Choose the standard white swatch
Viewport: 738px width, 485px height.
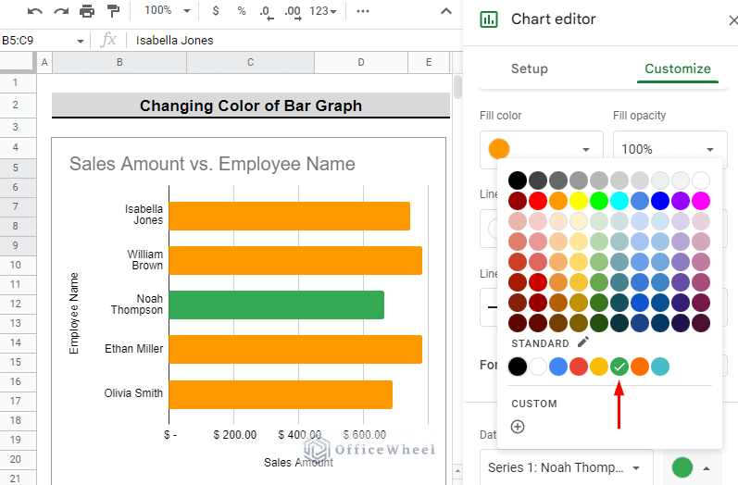537,367
